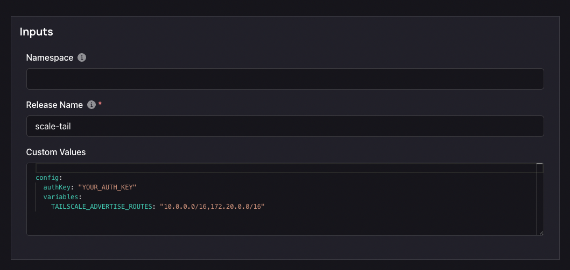Click blank area below YAML in editor
570x270 pixels.
coord(284,223)
